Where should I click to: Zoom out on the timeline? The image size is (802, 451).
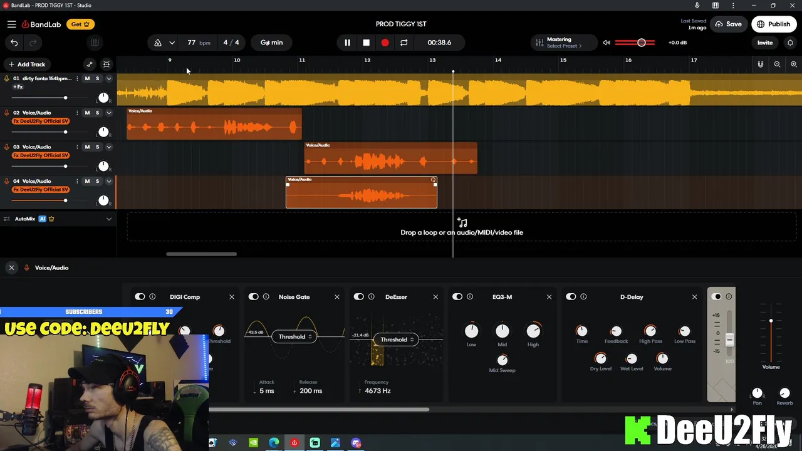pos(777,64)
